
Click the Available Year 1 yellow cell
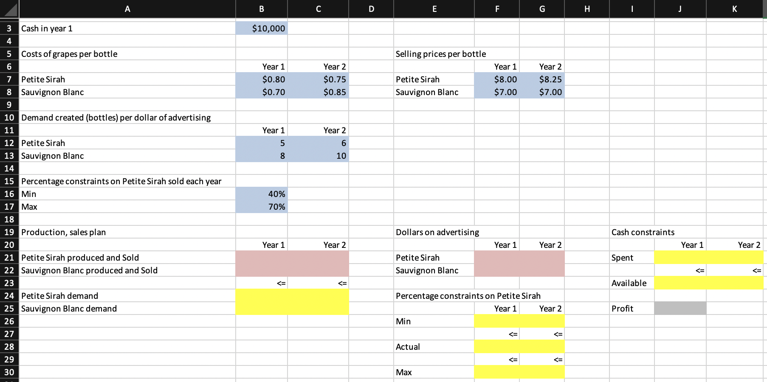(680, 283)
